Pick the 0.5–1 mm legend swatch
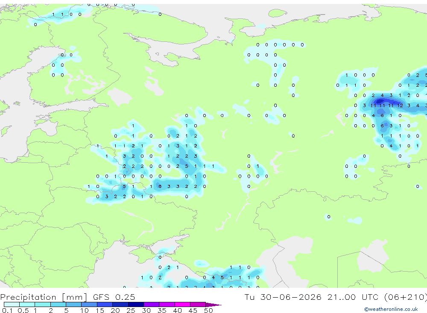427x313 pixels. [x=27, y=304]
